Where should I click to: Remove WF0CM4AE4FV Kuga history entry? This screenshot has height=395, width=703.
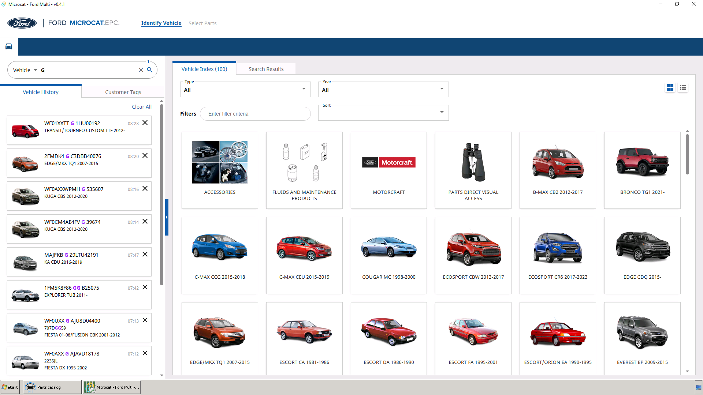click(145, 221)
